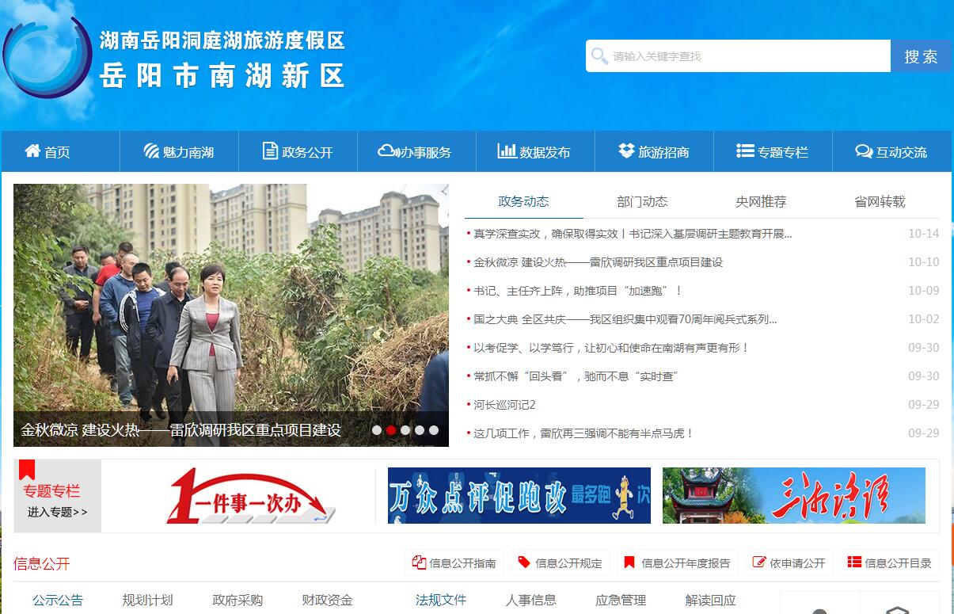Click the edit icon beside 依申请公开
Screen dimensions: 954x614
758,563
